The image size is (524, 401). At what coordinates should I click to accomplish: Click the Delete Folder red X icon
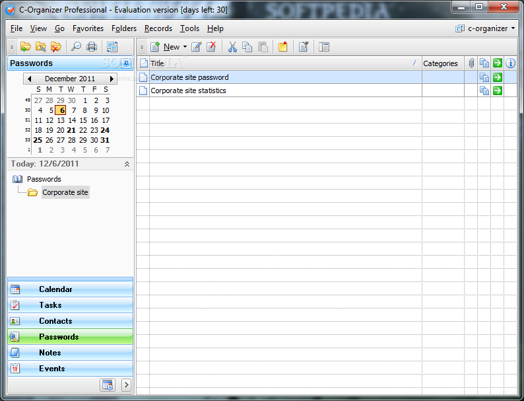(x=56, y=47)
